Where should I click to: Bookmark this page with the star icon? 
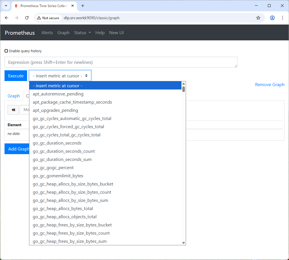click(x=258, y=18)
